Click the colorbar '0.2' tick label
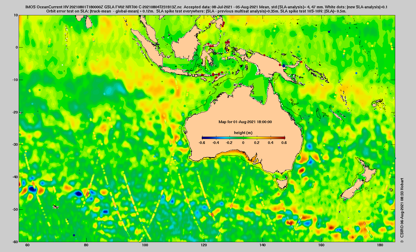 tap(257, 143)
